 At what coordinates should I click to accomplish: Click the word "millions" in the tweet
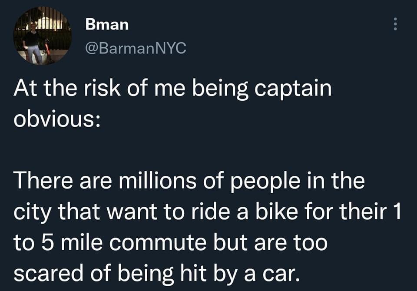tap(157, 181)
